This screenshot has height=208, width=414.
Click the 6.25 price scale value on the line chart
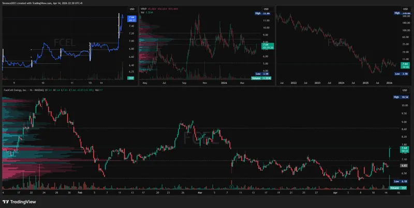click(x=131, y=72)
